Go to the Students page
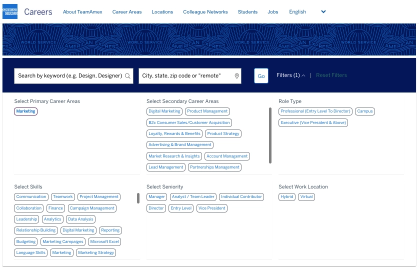This screenshot has width=419, height=268. click(x=247, y=11)
